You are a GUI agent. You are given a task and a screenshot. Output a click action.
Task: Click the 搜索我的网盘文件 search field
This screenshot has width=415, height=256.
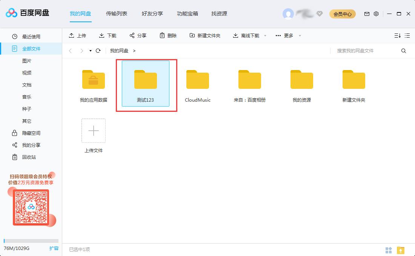pyautogui.click(x=366, y=51)
